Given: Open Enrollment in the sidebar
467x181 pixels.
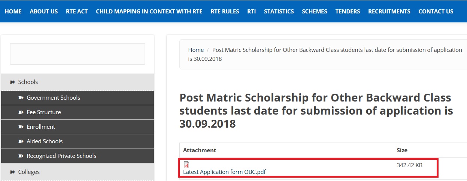Looking at the screenshot, I should (41, 127).
